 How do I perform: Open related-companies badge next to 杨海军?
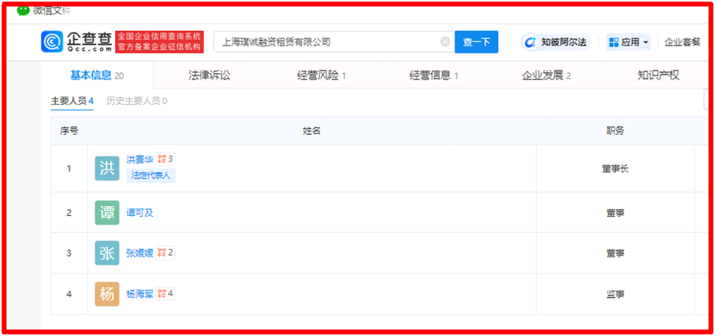pos(166,294)
